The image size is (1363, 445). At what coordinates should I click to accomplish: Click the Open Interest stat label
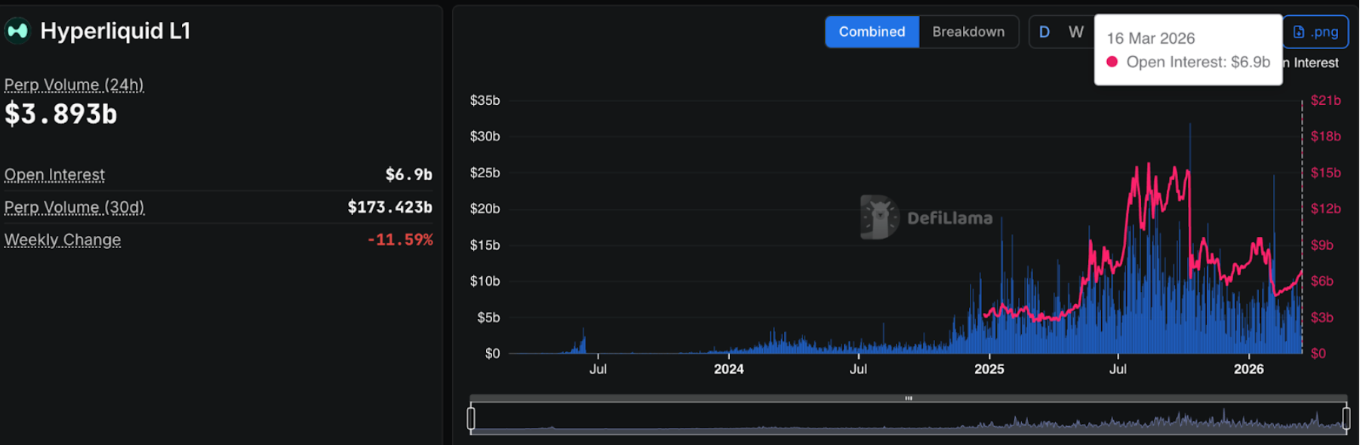(54, 175)
